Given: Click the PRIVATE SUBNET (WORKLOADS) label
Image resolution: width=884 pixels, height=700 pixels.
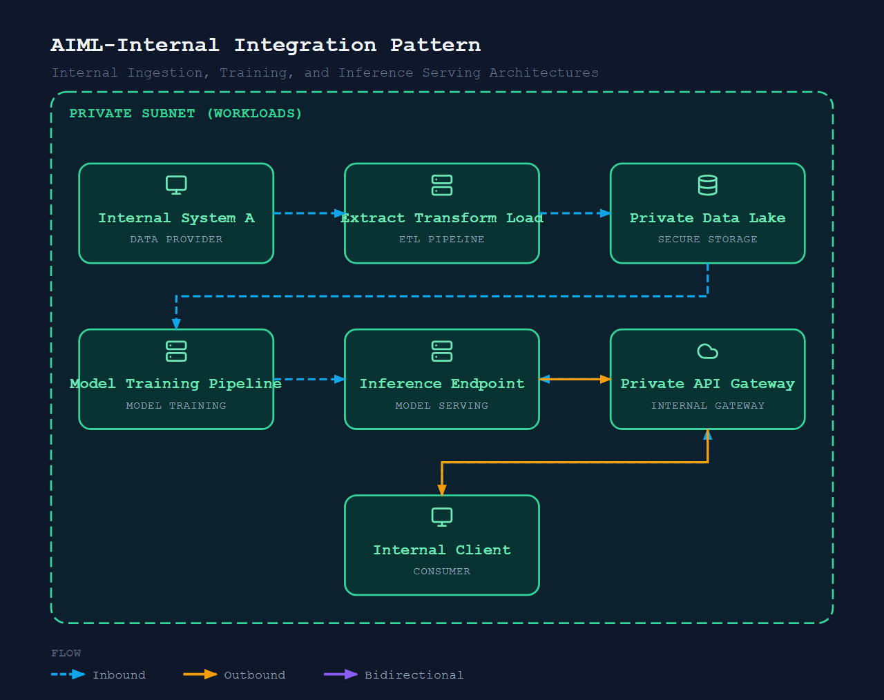Looking at the screenshot, I should coord(186,113).
